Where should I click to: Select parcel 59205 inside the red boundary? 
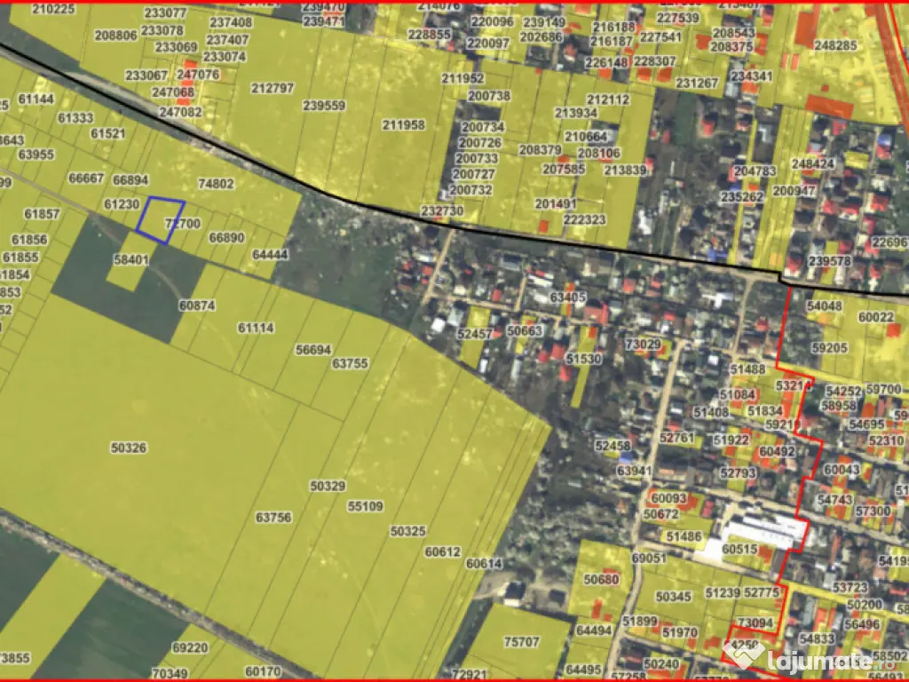[x=830, y=348]
